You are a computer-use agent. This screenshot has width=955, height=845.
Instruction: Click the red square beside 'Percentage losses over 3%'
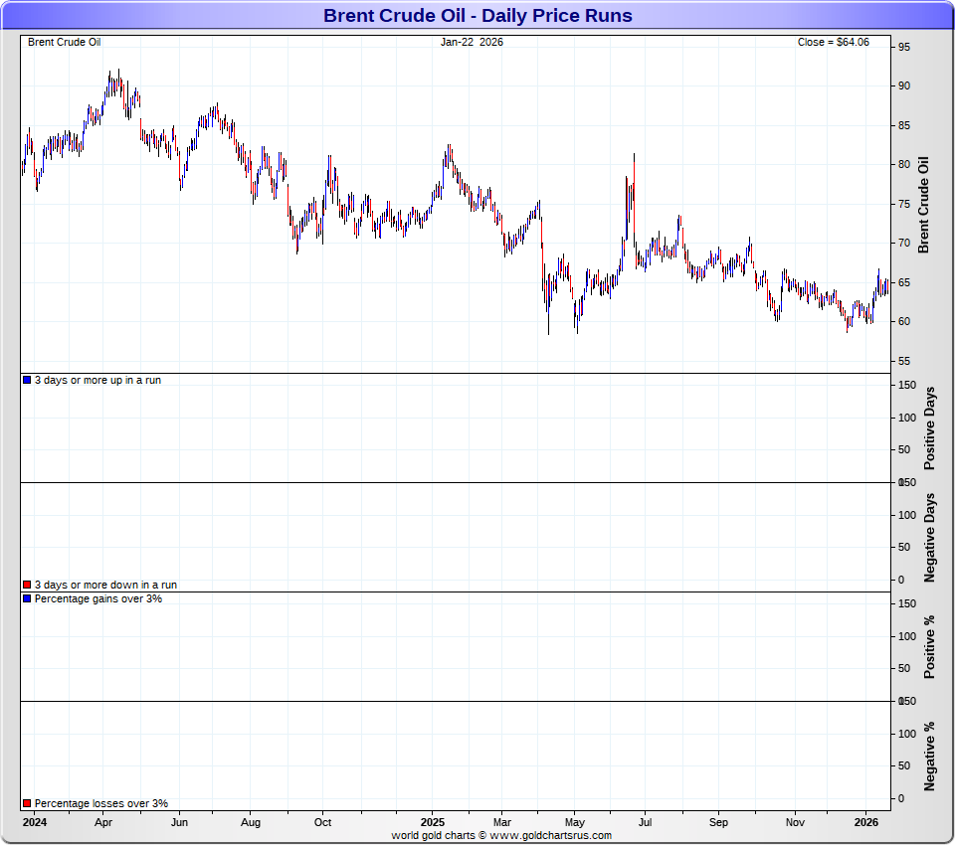[27, 803]
